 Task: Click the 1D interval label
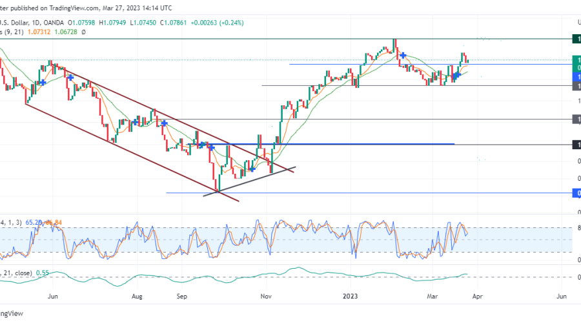[36, 23]
